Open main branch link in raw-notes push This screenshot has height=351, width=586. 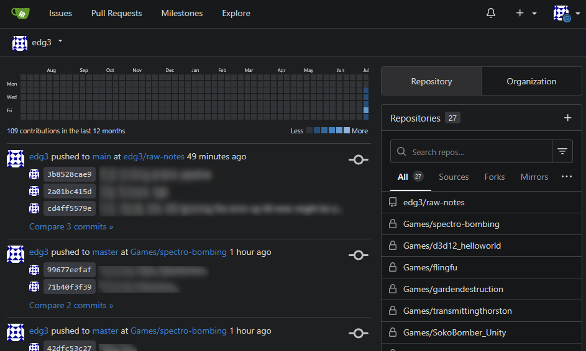pos(102,156)
